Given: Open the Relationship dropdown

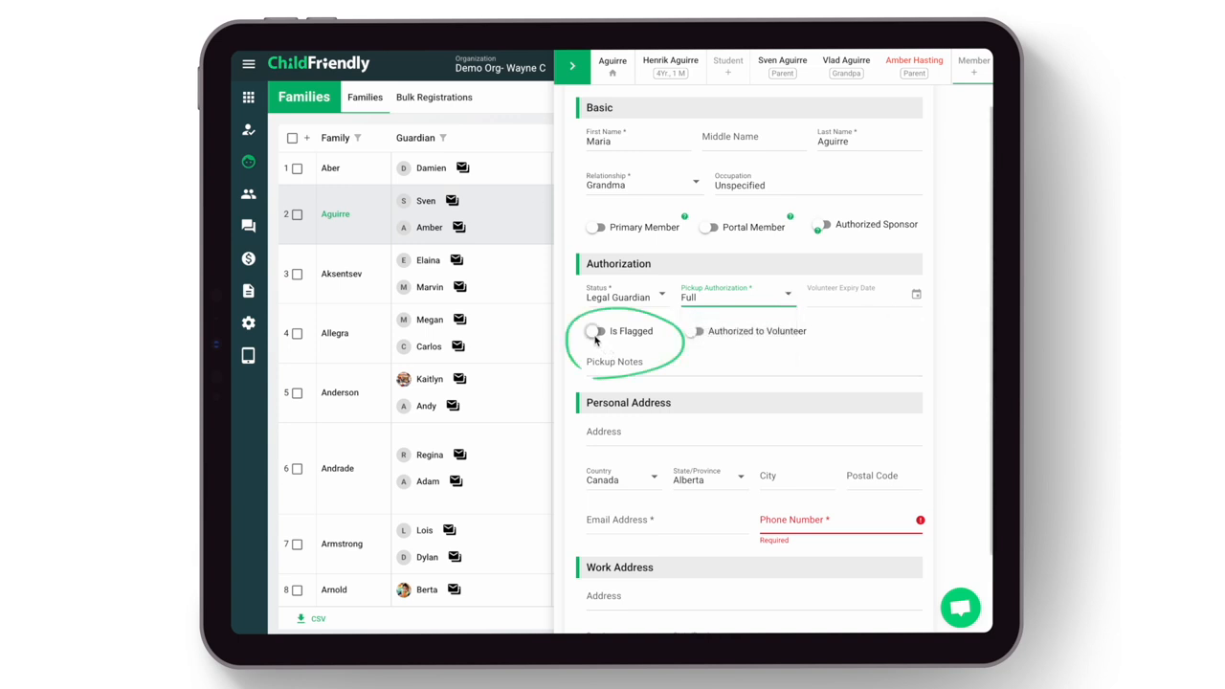Looking at the screenshot, I should pyautogui.click(x=642, y=182).
